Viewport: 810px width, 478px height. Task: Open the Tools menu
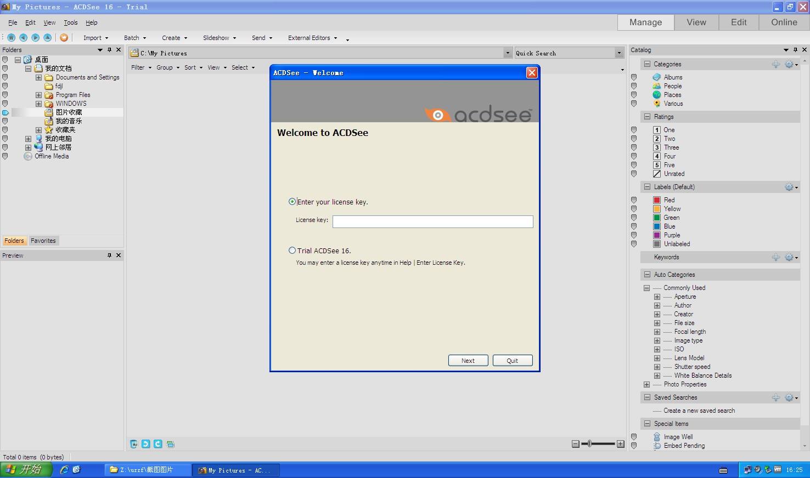click(70, 22)
